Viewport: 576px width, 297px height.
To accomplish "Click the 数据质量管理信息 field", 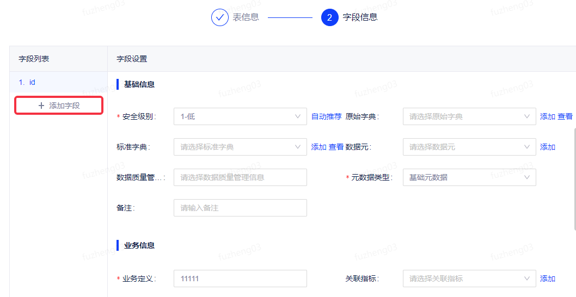I will [x=240, y=177].
